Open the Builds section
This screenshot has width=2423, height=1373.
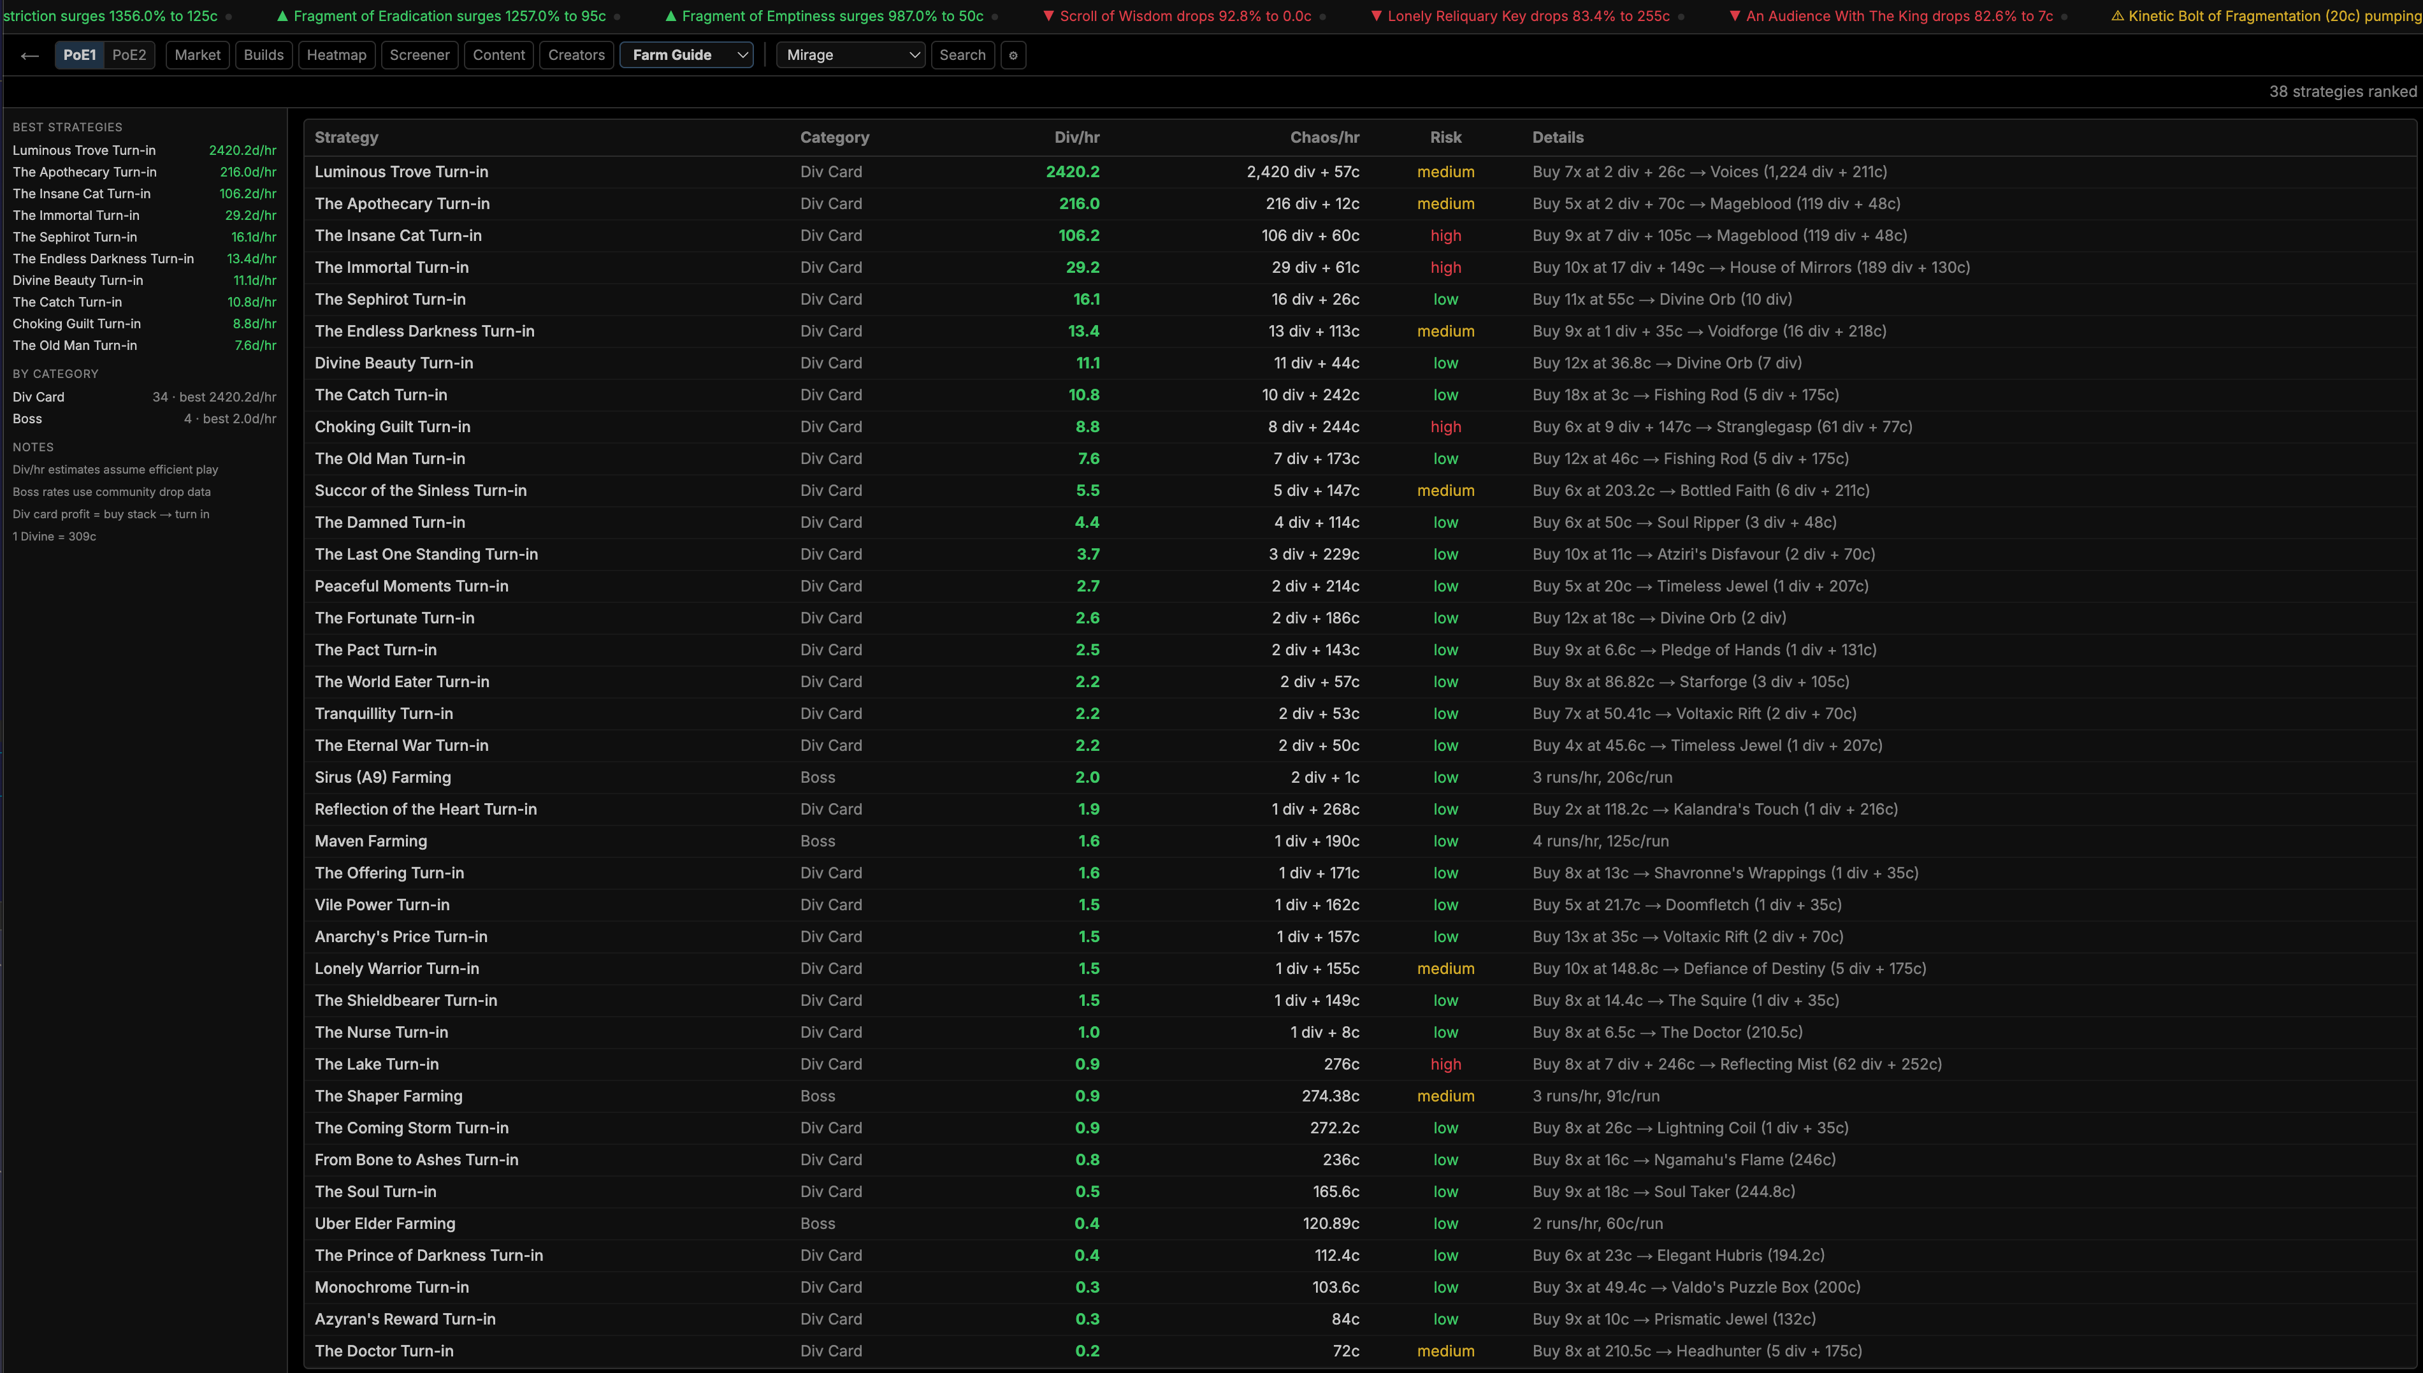pos(263,55)
